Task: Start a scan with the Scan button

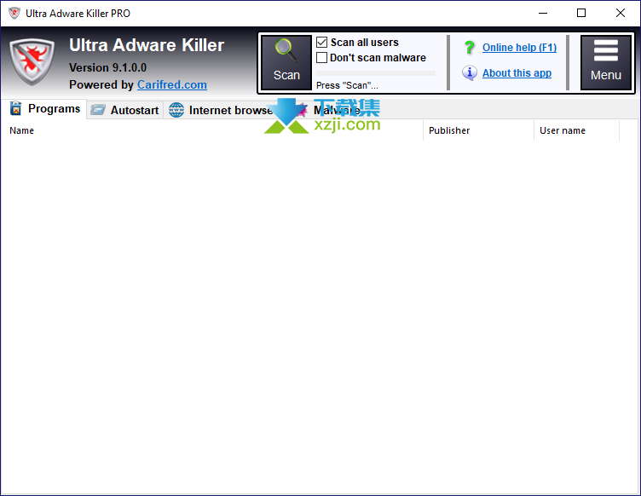Action: pos(286,62)
